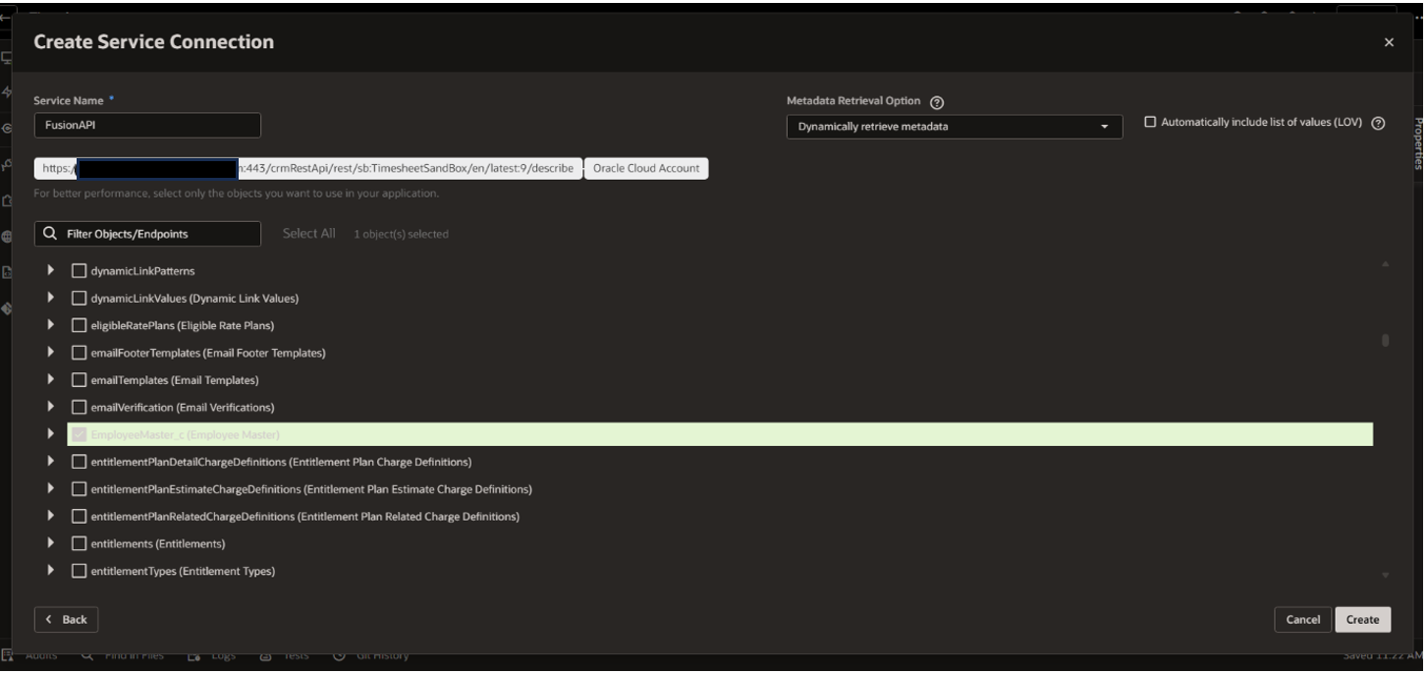
Task: Click the magnifier icon in the filter box
Action: [50, 235]
